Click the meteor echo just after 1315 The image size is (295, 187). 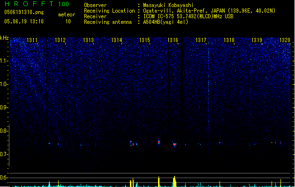[159, 142]
